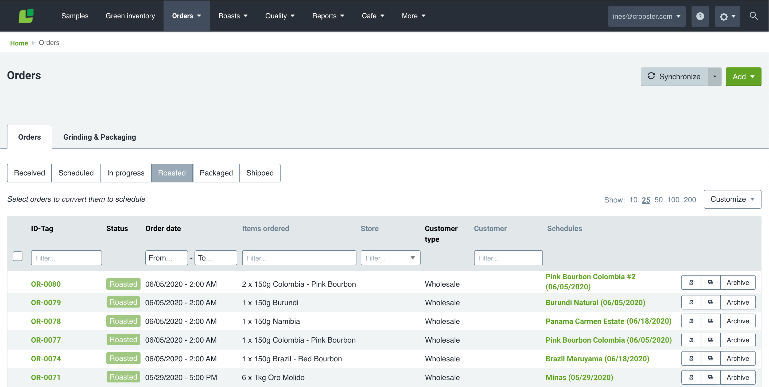Open the Cafe navigation dropdown
Screen dimensions: 769x387
coord(373,16)
